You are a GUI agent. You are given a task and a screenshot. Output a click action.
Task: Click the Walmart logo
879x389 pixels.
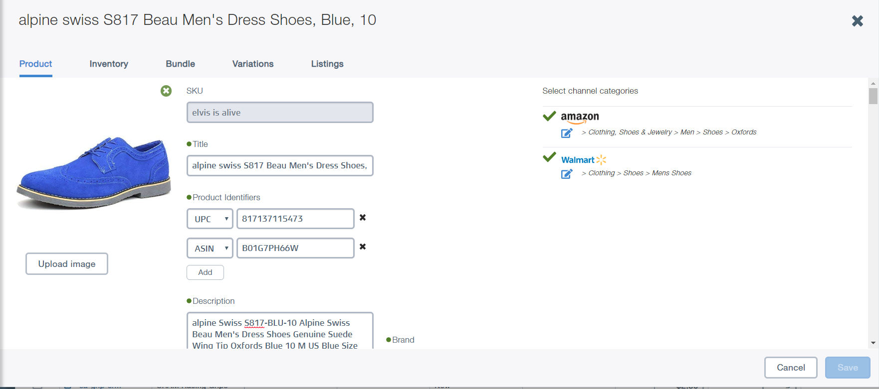(x=583, y=160)
